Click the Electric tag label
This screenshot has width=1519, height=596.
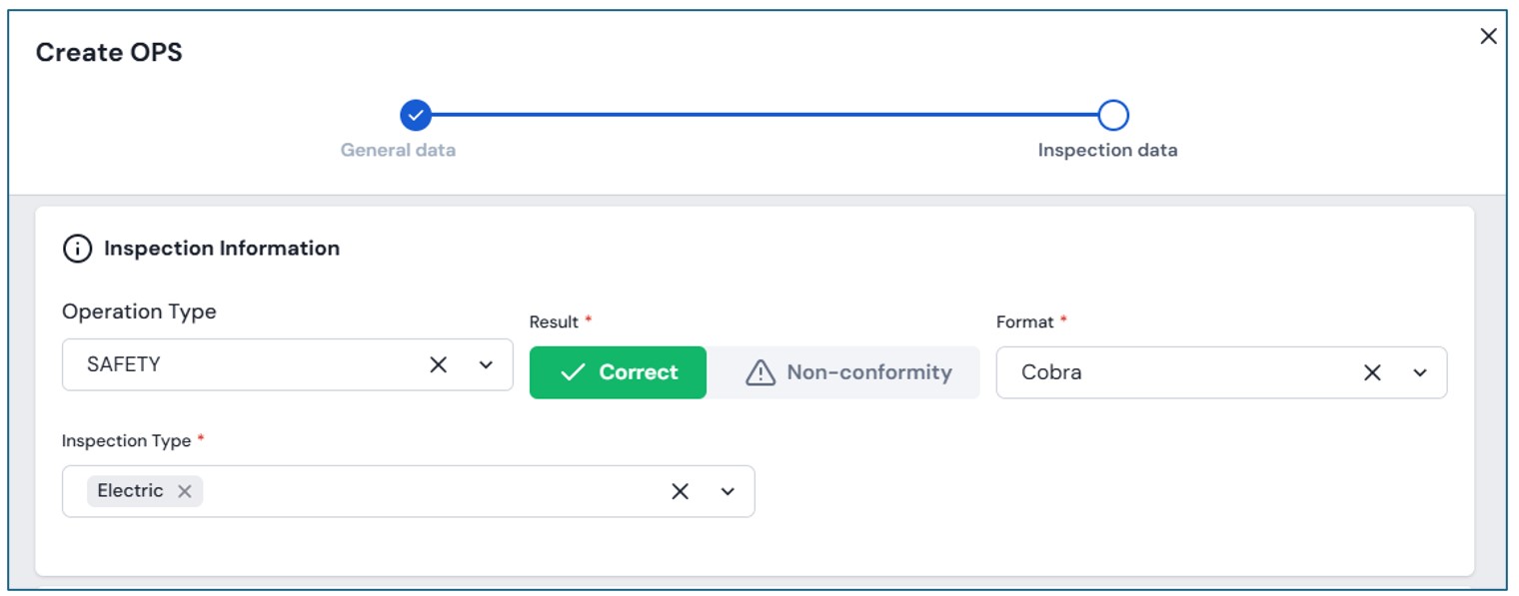click(x=130, y=491)
